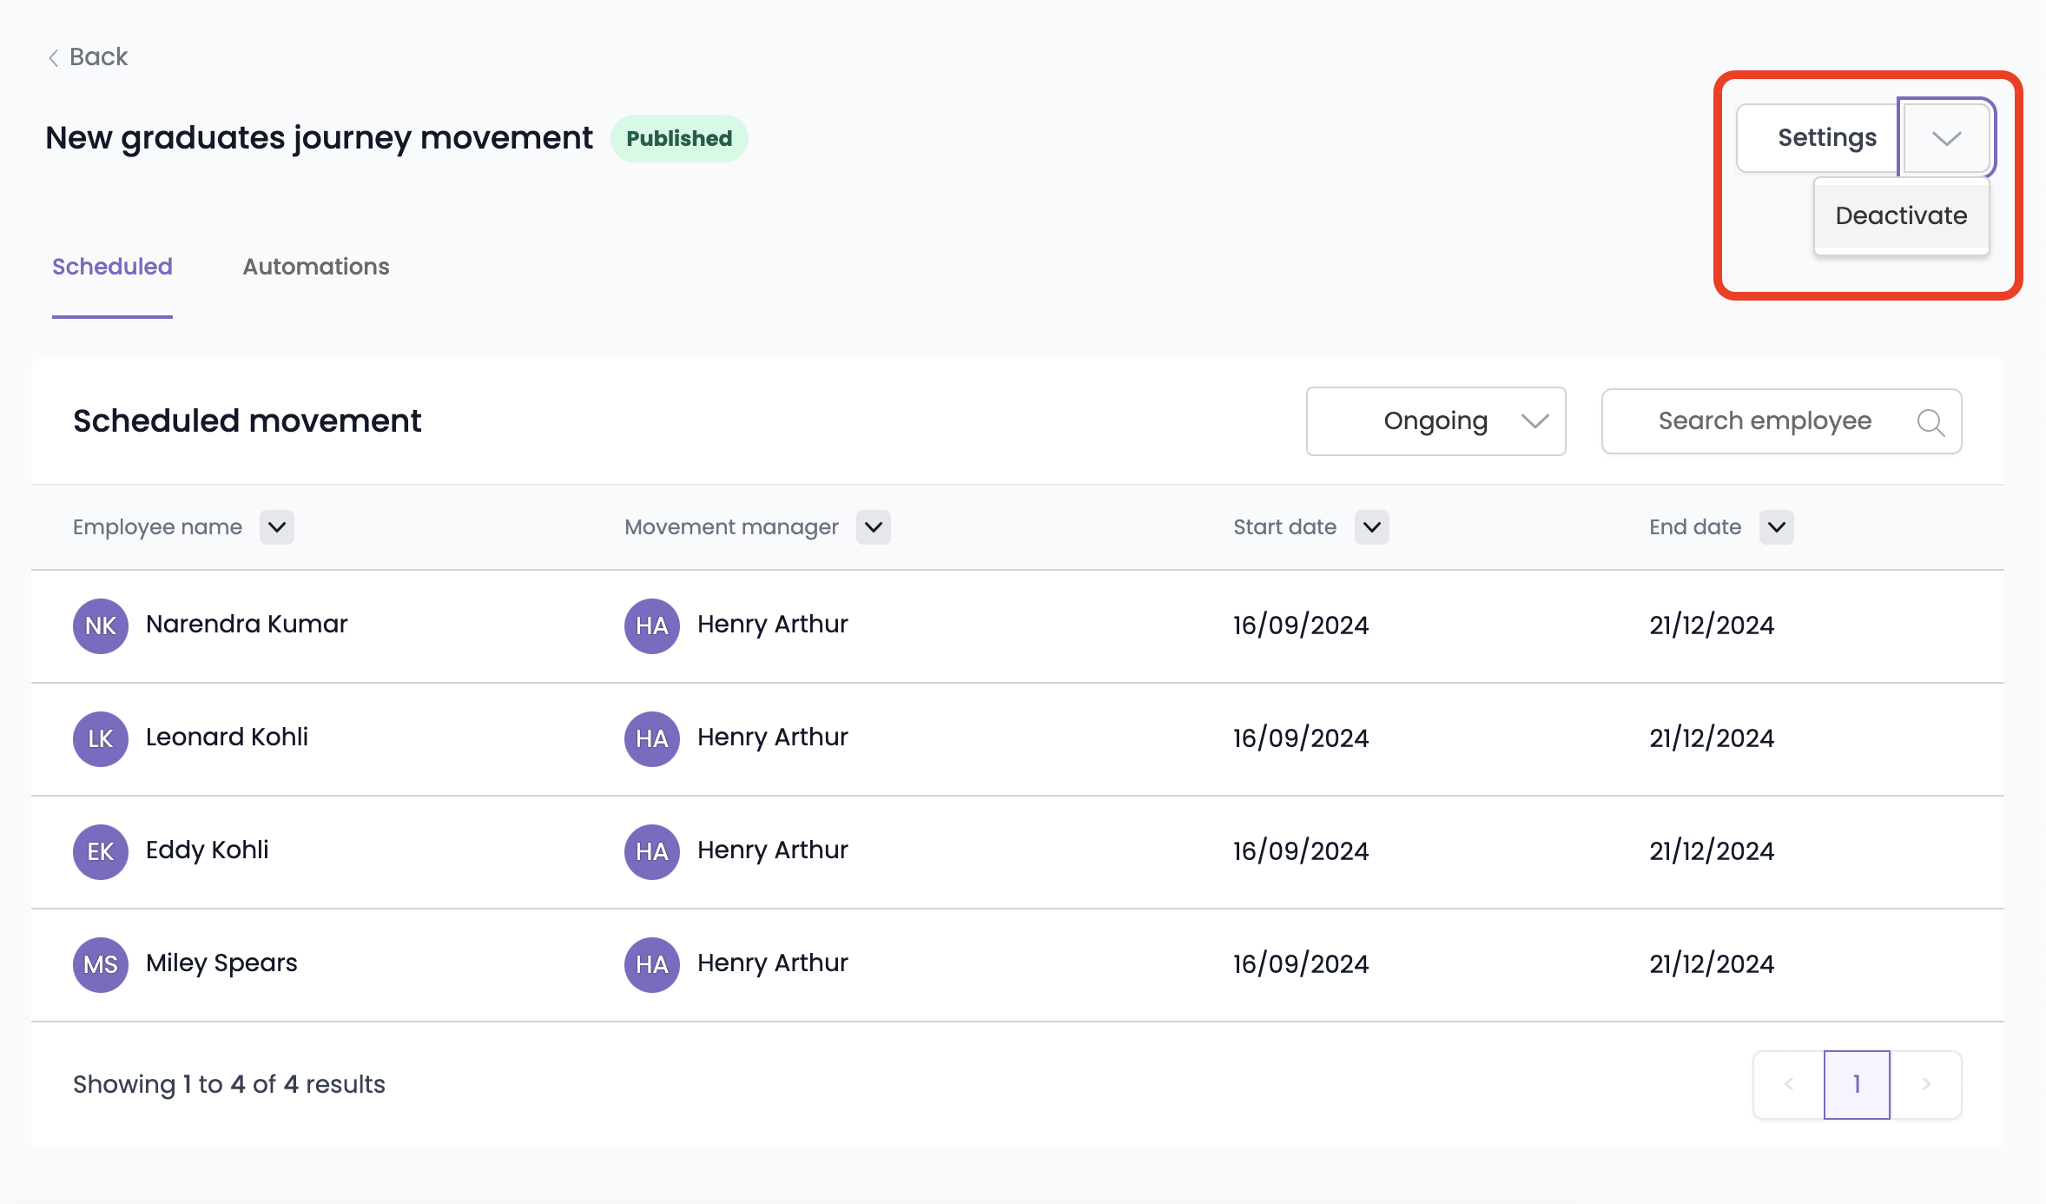
Task: Click the magnifier search icon
Action: click(x=1930, y=422)
